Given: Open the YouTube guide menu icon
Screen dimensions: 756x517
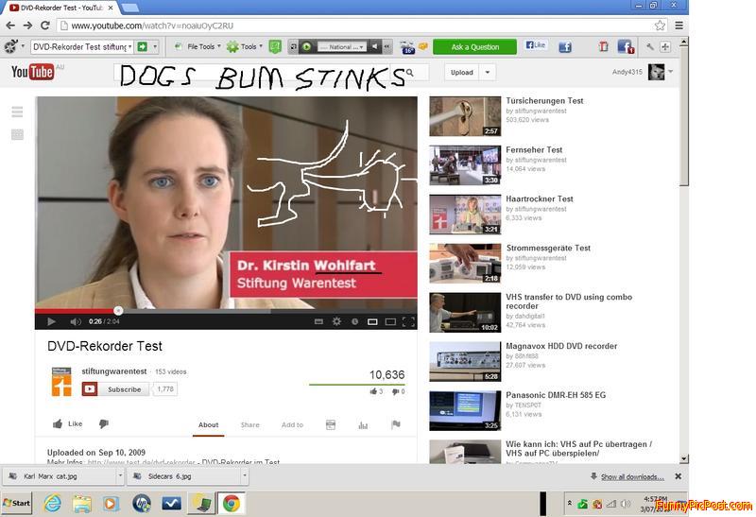Looking at the screenshot, I should [17, 112].
